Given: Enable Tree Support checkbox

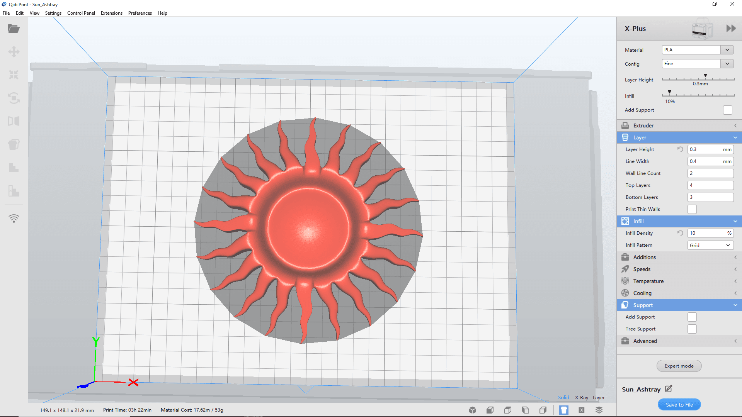Looking at the screenshot, I should 692,329.
